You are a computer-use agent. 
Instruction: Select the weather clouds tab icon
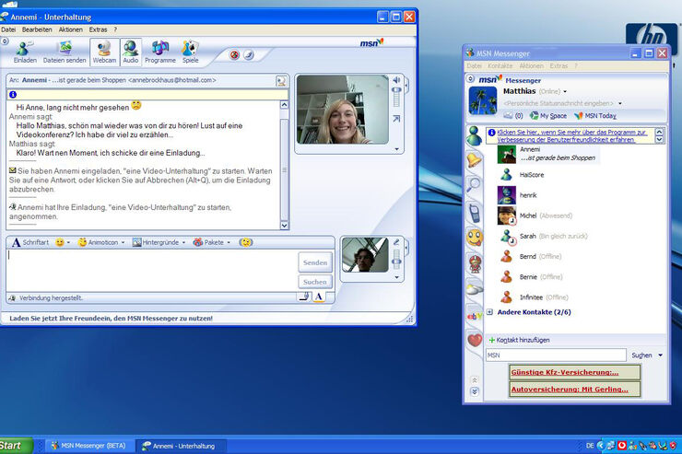[475, 288]
